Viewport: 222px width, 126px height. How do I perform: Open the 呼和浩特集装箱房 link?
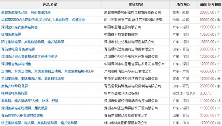tap(14, 93)
